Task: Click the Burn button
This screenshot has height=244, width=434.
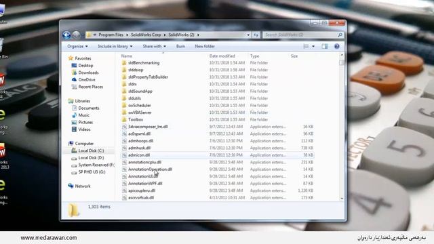Action: pyautogui.click(x=180, y=47)
